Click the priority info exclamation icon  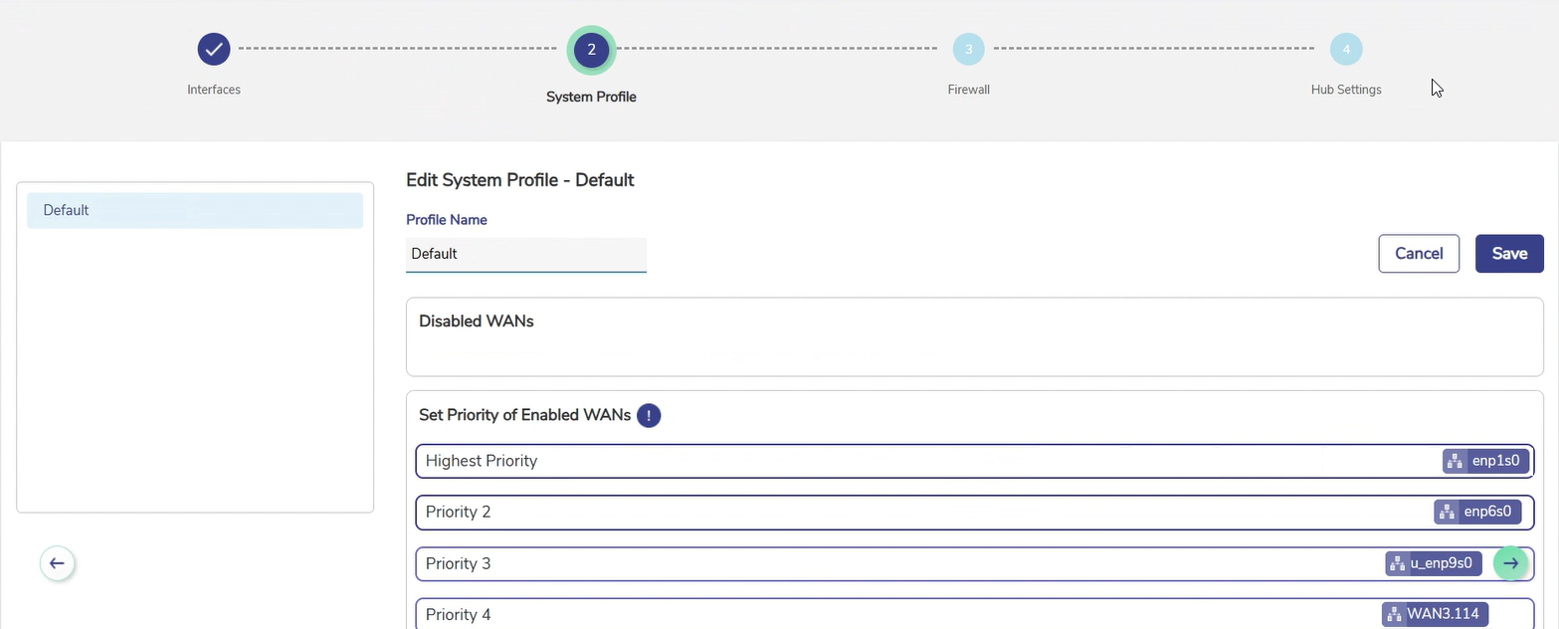(649, 415)
